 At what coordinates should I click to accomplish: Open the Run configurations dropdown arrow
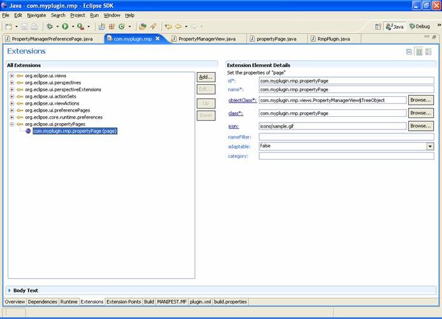[x=73, y=27]
